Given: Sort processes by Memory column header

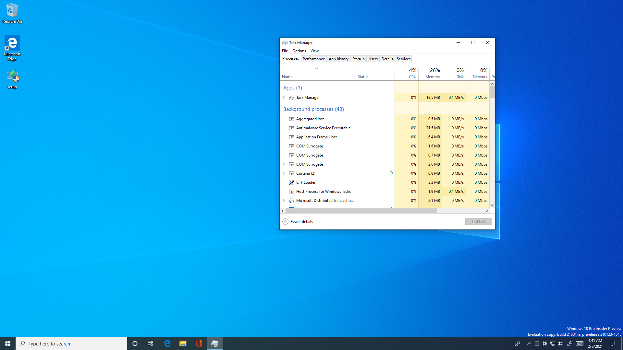Looking at the screenshot, I should coord(432,74).
